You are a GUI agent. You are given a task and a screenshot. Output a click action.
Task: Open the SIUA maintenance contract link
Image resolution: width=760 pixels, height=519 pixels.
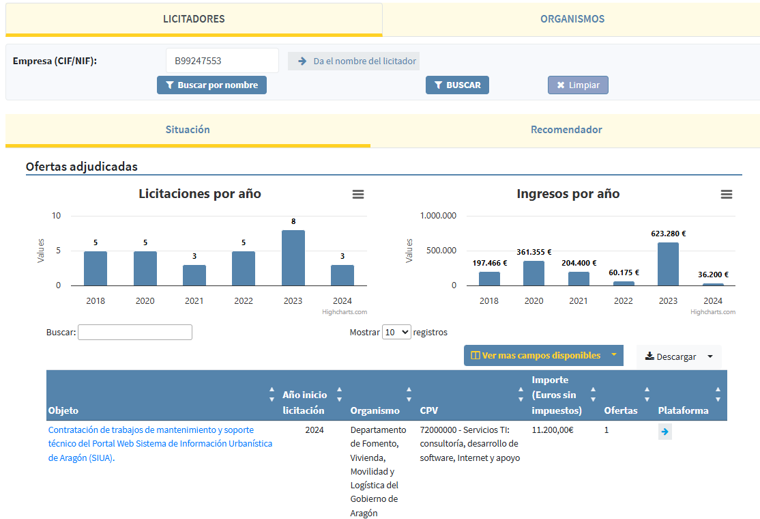pyautogui.click(x=160, y=444)
